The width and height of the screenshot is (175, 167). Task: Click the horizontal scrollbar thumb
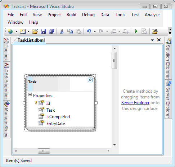pyautogui.click(x=44, y=151)
